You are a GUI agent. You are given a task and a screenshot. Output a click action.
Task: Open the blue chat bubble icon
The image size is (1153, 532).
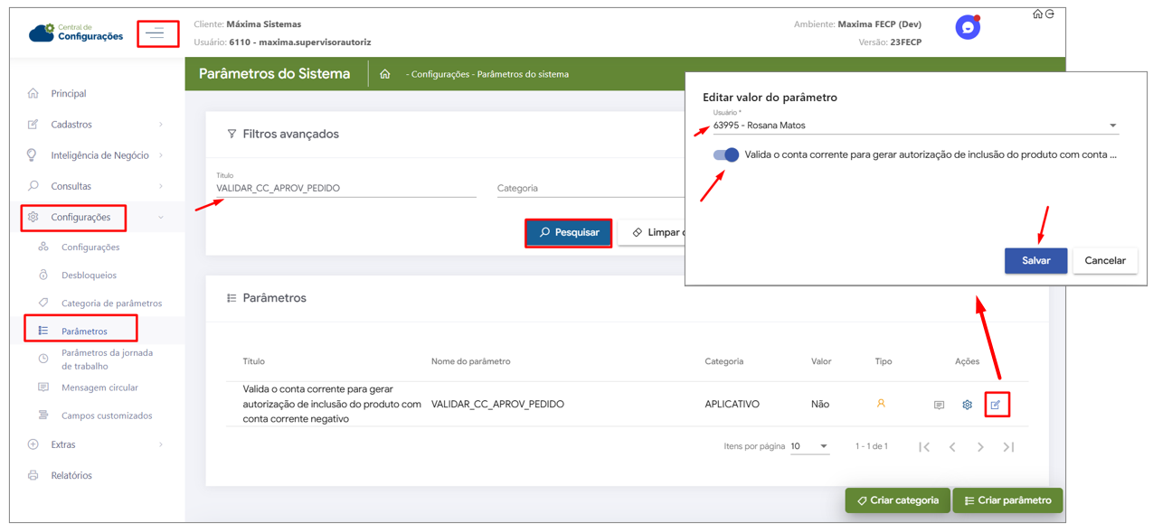point(968,28)
